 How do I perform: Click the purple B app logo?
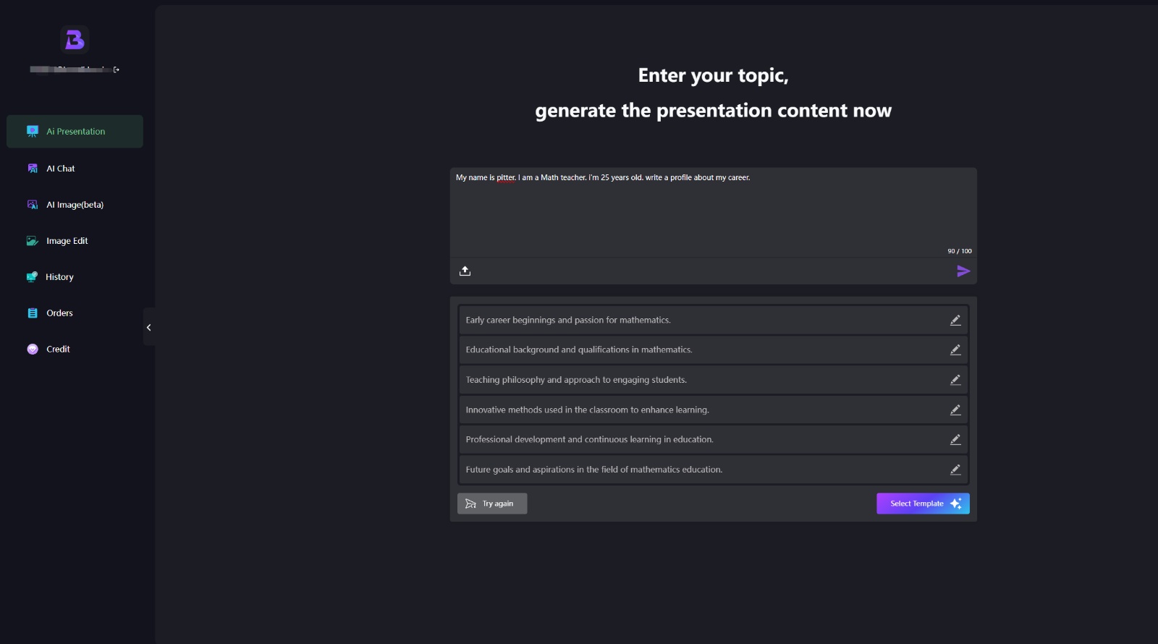(x=75, y=40)
